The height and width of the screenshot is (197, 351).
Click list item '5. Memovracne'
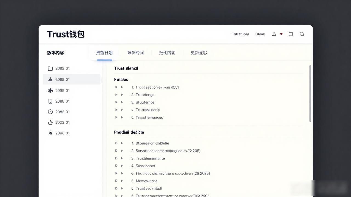(x=144, y=181)
